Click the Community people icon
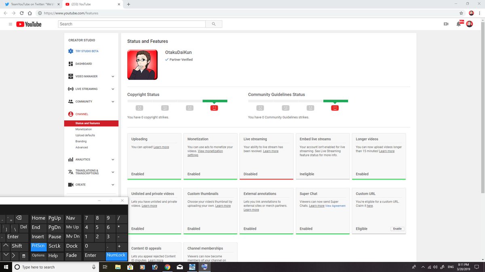The height and width of the screenshot is (272, 485). 71,102
